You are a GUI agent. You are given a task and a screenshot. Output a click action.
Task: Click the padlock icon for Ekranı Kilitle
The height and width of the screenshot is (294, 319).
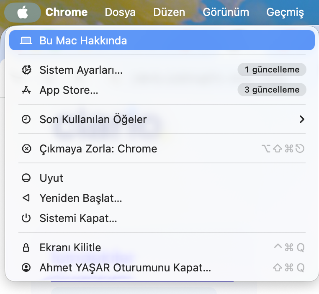pos(26,248)
